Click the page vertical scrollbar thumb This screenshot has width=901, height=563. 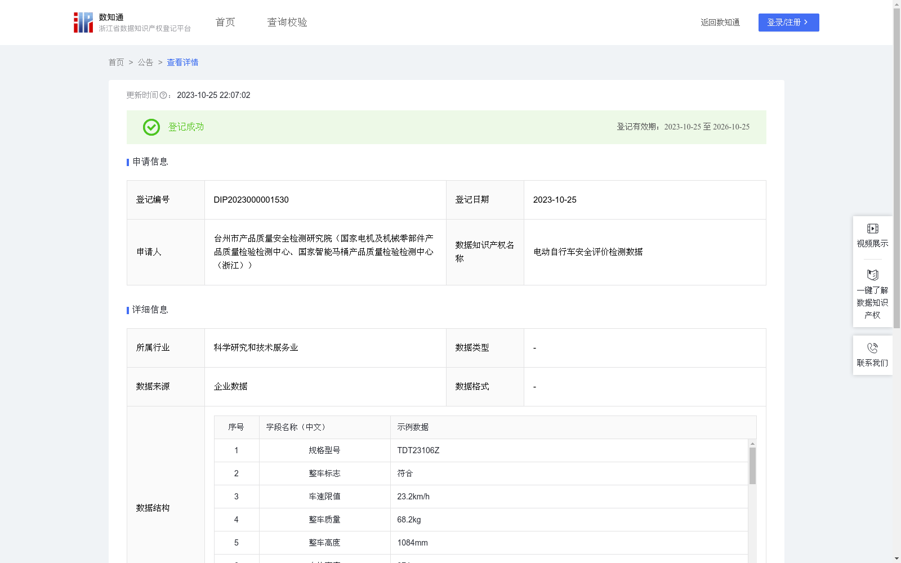point(896,168)
